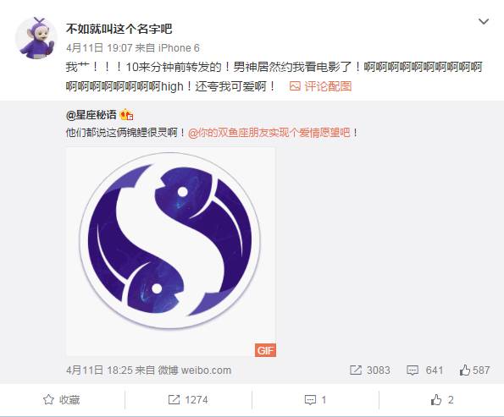The image size is (504, 417).
Task: Click the picture icon beside 评论配图
Action: (295, 86)
